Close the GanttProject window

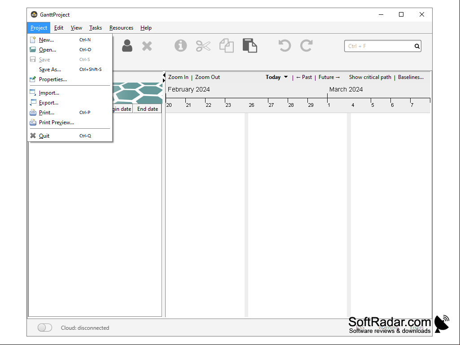click(421, 14)
